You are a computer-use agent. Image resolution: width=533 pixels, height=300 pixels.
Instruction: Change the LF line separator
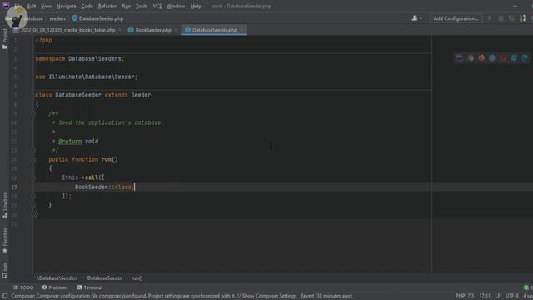point(498,296)
